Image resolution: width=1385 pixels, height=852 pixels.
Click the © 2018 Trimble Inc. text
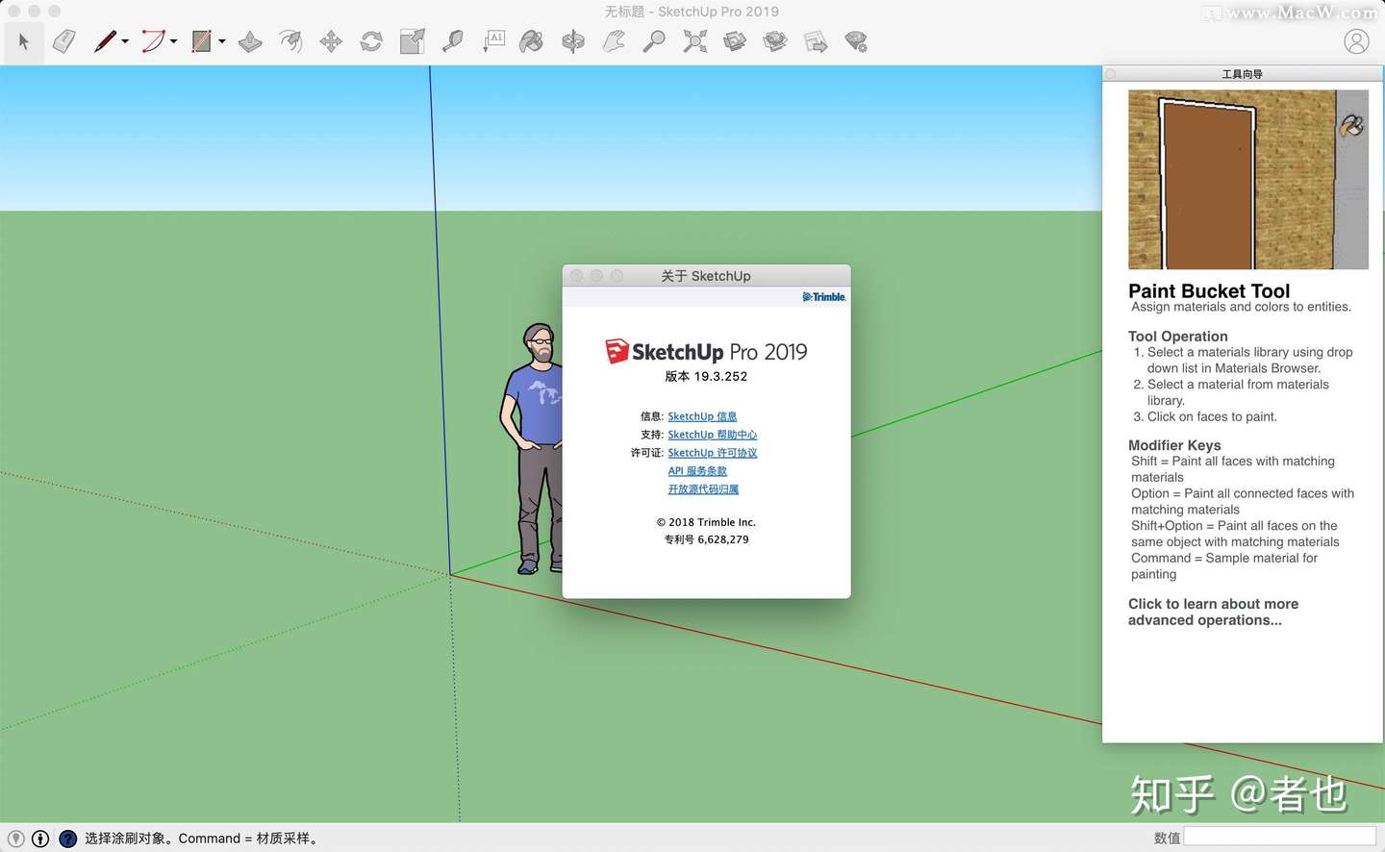pos(706,522)
